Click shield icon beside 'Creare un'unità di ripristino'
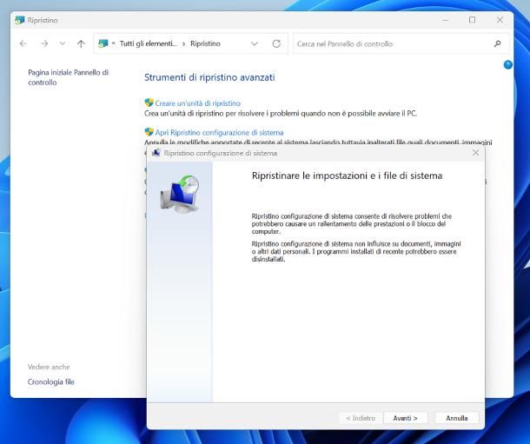Viewport: 530px width, 444px height. [149, 103]
